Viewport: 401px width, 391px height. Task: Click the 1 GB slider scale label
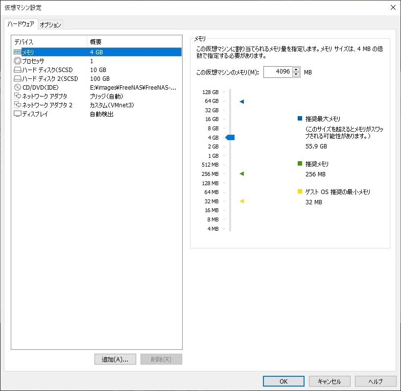[x=213, y=156]
